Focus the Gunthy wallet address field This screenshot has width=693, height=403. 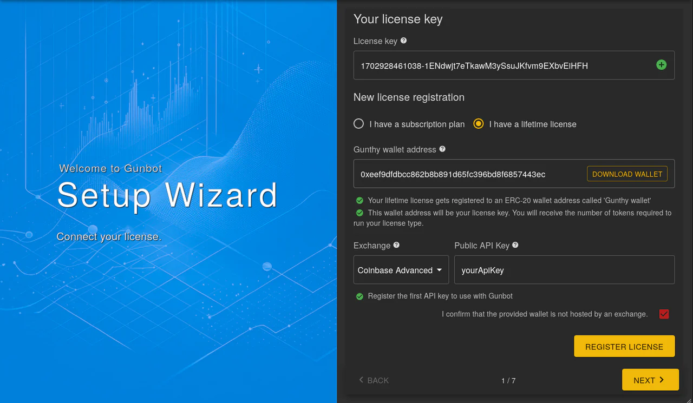(x=470, y=174)
